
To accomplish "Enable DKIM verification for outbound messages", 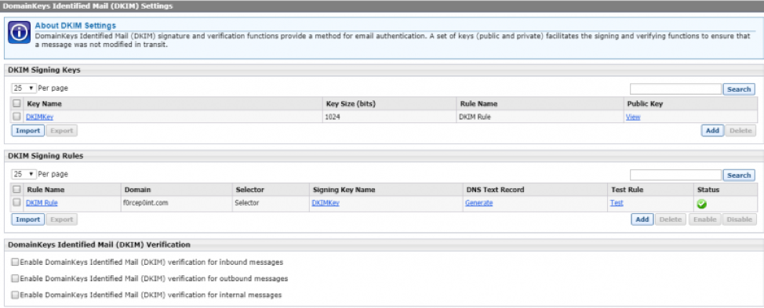I will tap(15, 278).
